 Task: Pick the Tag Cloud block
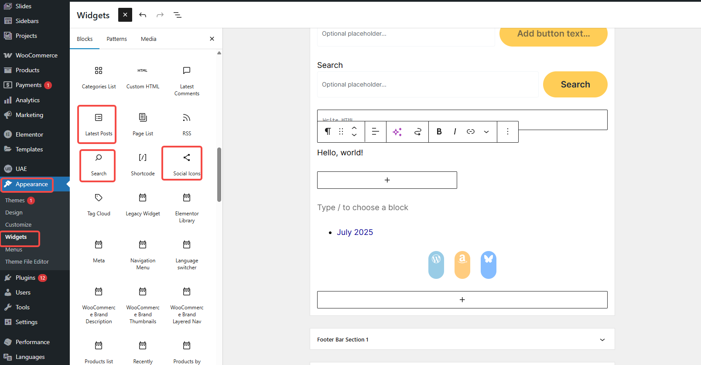pyautogui.click(x=99, y=204)
